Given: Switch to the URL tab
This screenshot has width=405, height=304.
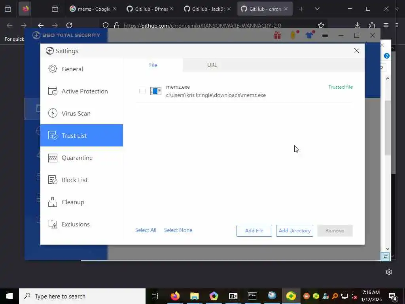Looking at the screenshot, I should click(x=212, y=65).
